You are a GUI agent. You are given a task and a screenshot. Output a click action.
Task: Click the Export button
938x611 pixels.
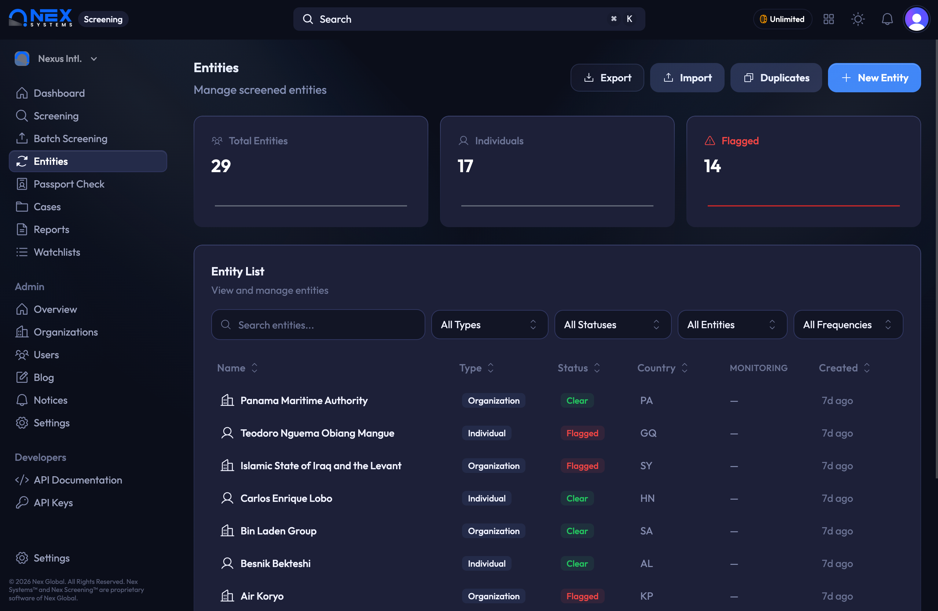click(607, 78)
